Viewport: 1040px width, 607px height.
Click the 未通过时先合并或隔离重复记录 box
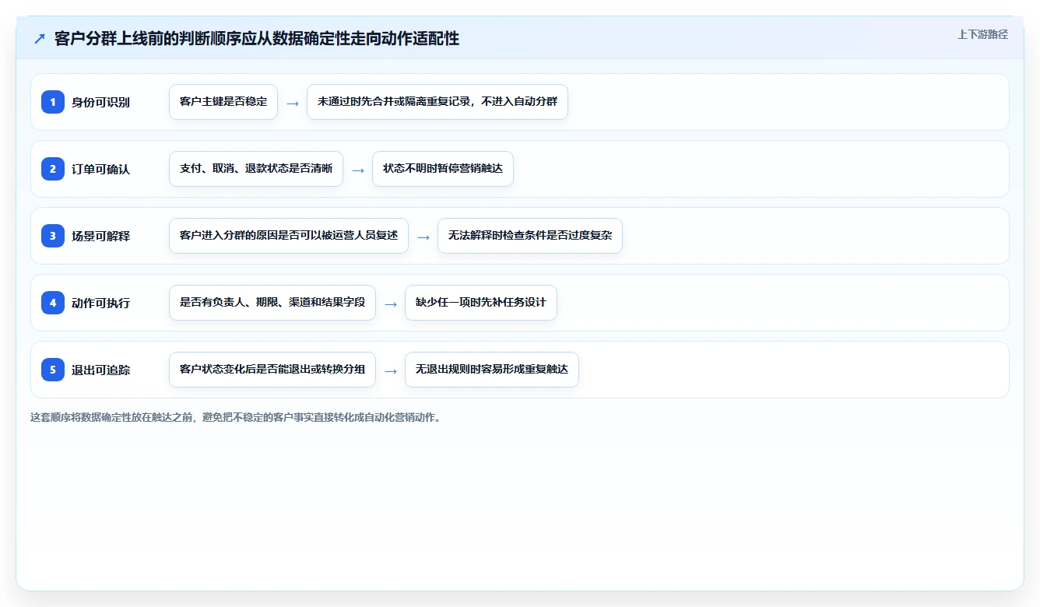coord(437,102)
